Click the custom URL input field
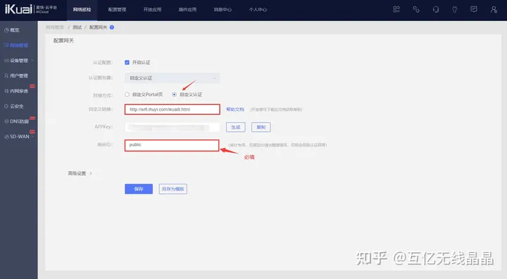 [x=173, y=109]
